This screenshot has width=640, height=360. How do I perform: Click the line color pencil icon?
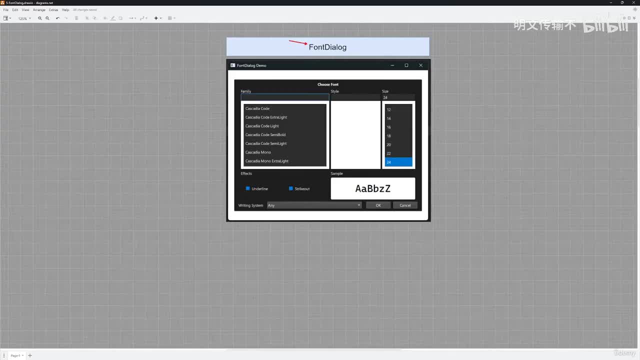(112, 18)
